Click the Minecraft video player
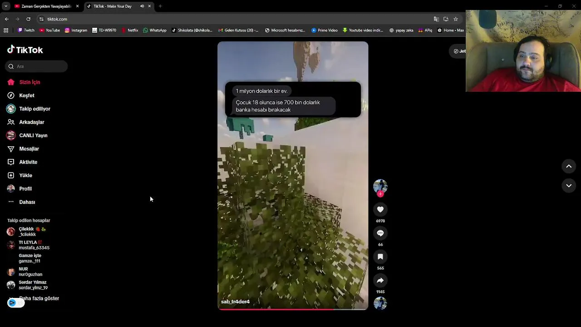 pyautogui.click(x=293, y=175)
